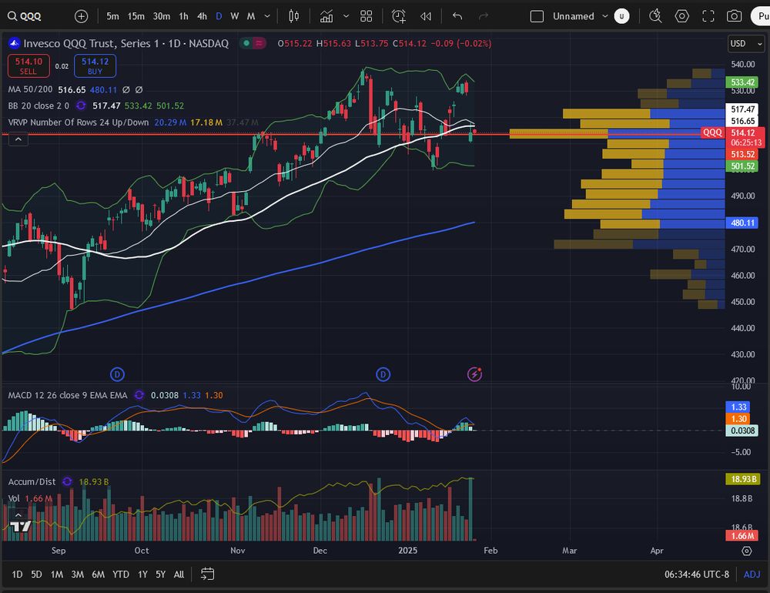Screen dimensions: 770x593
Task: Open the indicator templates grid icon
Action: tap(367, 16)
